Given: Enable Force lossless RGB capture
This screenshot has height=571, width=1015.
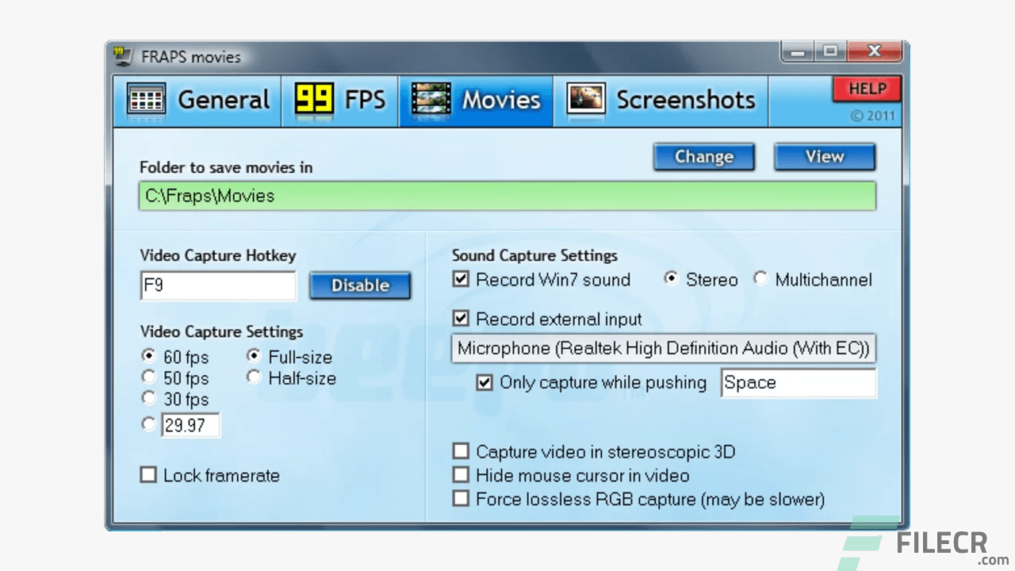Looking at the screenshot, I should tap(462, 498).
